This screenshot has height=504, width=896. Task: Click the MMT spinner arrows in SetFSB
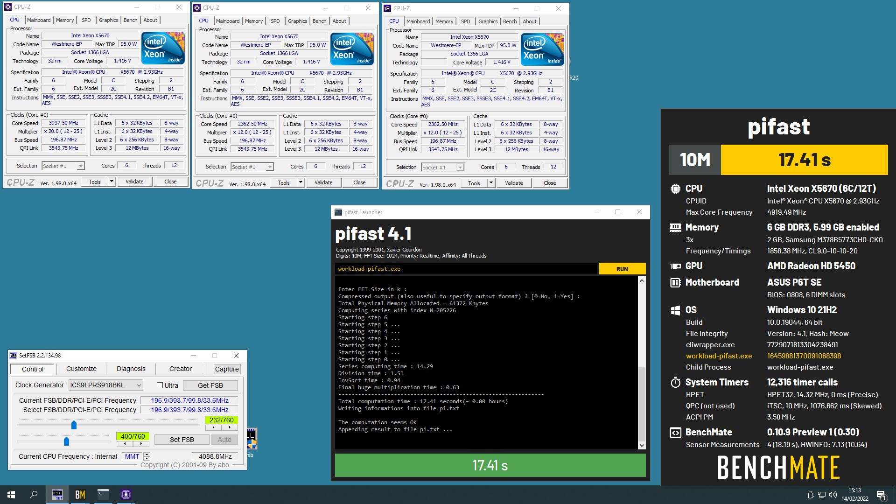(147, 456)
